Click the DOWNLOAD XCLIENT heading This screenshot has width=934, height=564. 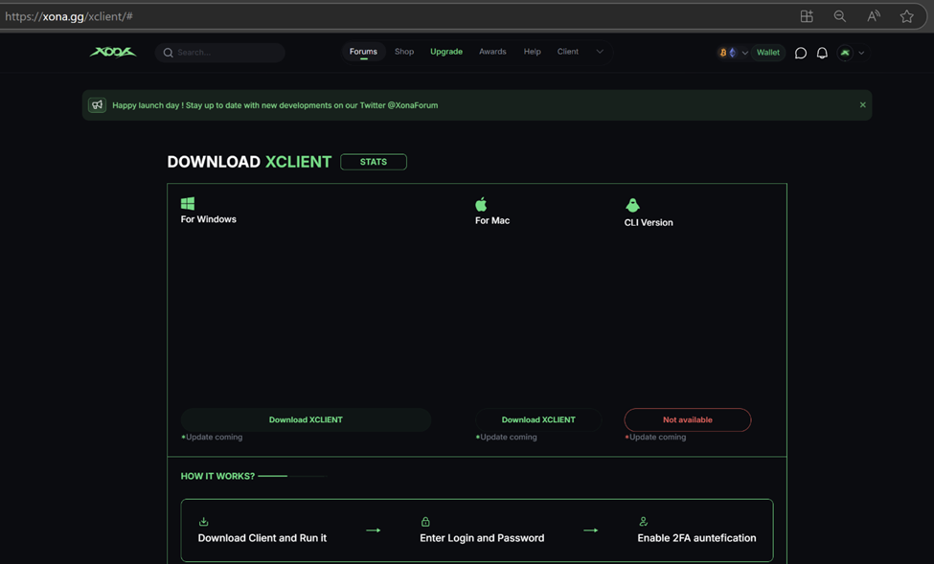(249, 162)
